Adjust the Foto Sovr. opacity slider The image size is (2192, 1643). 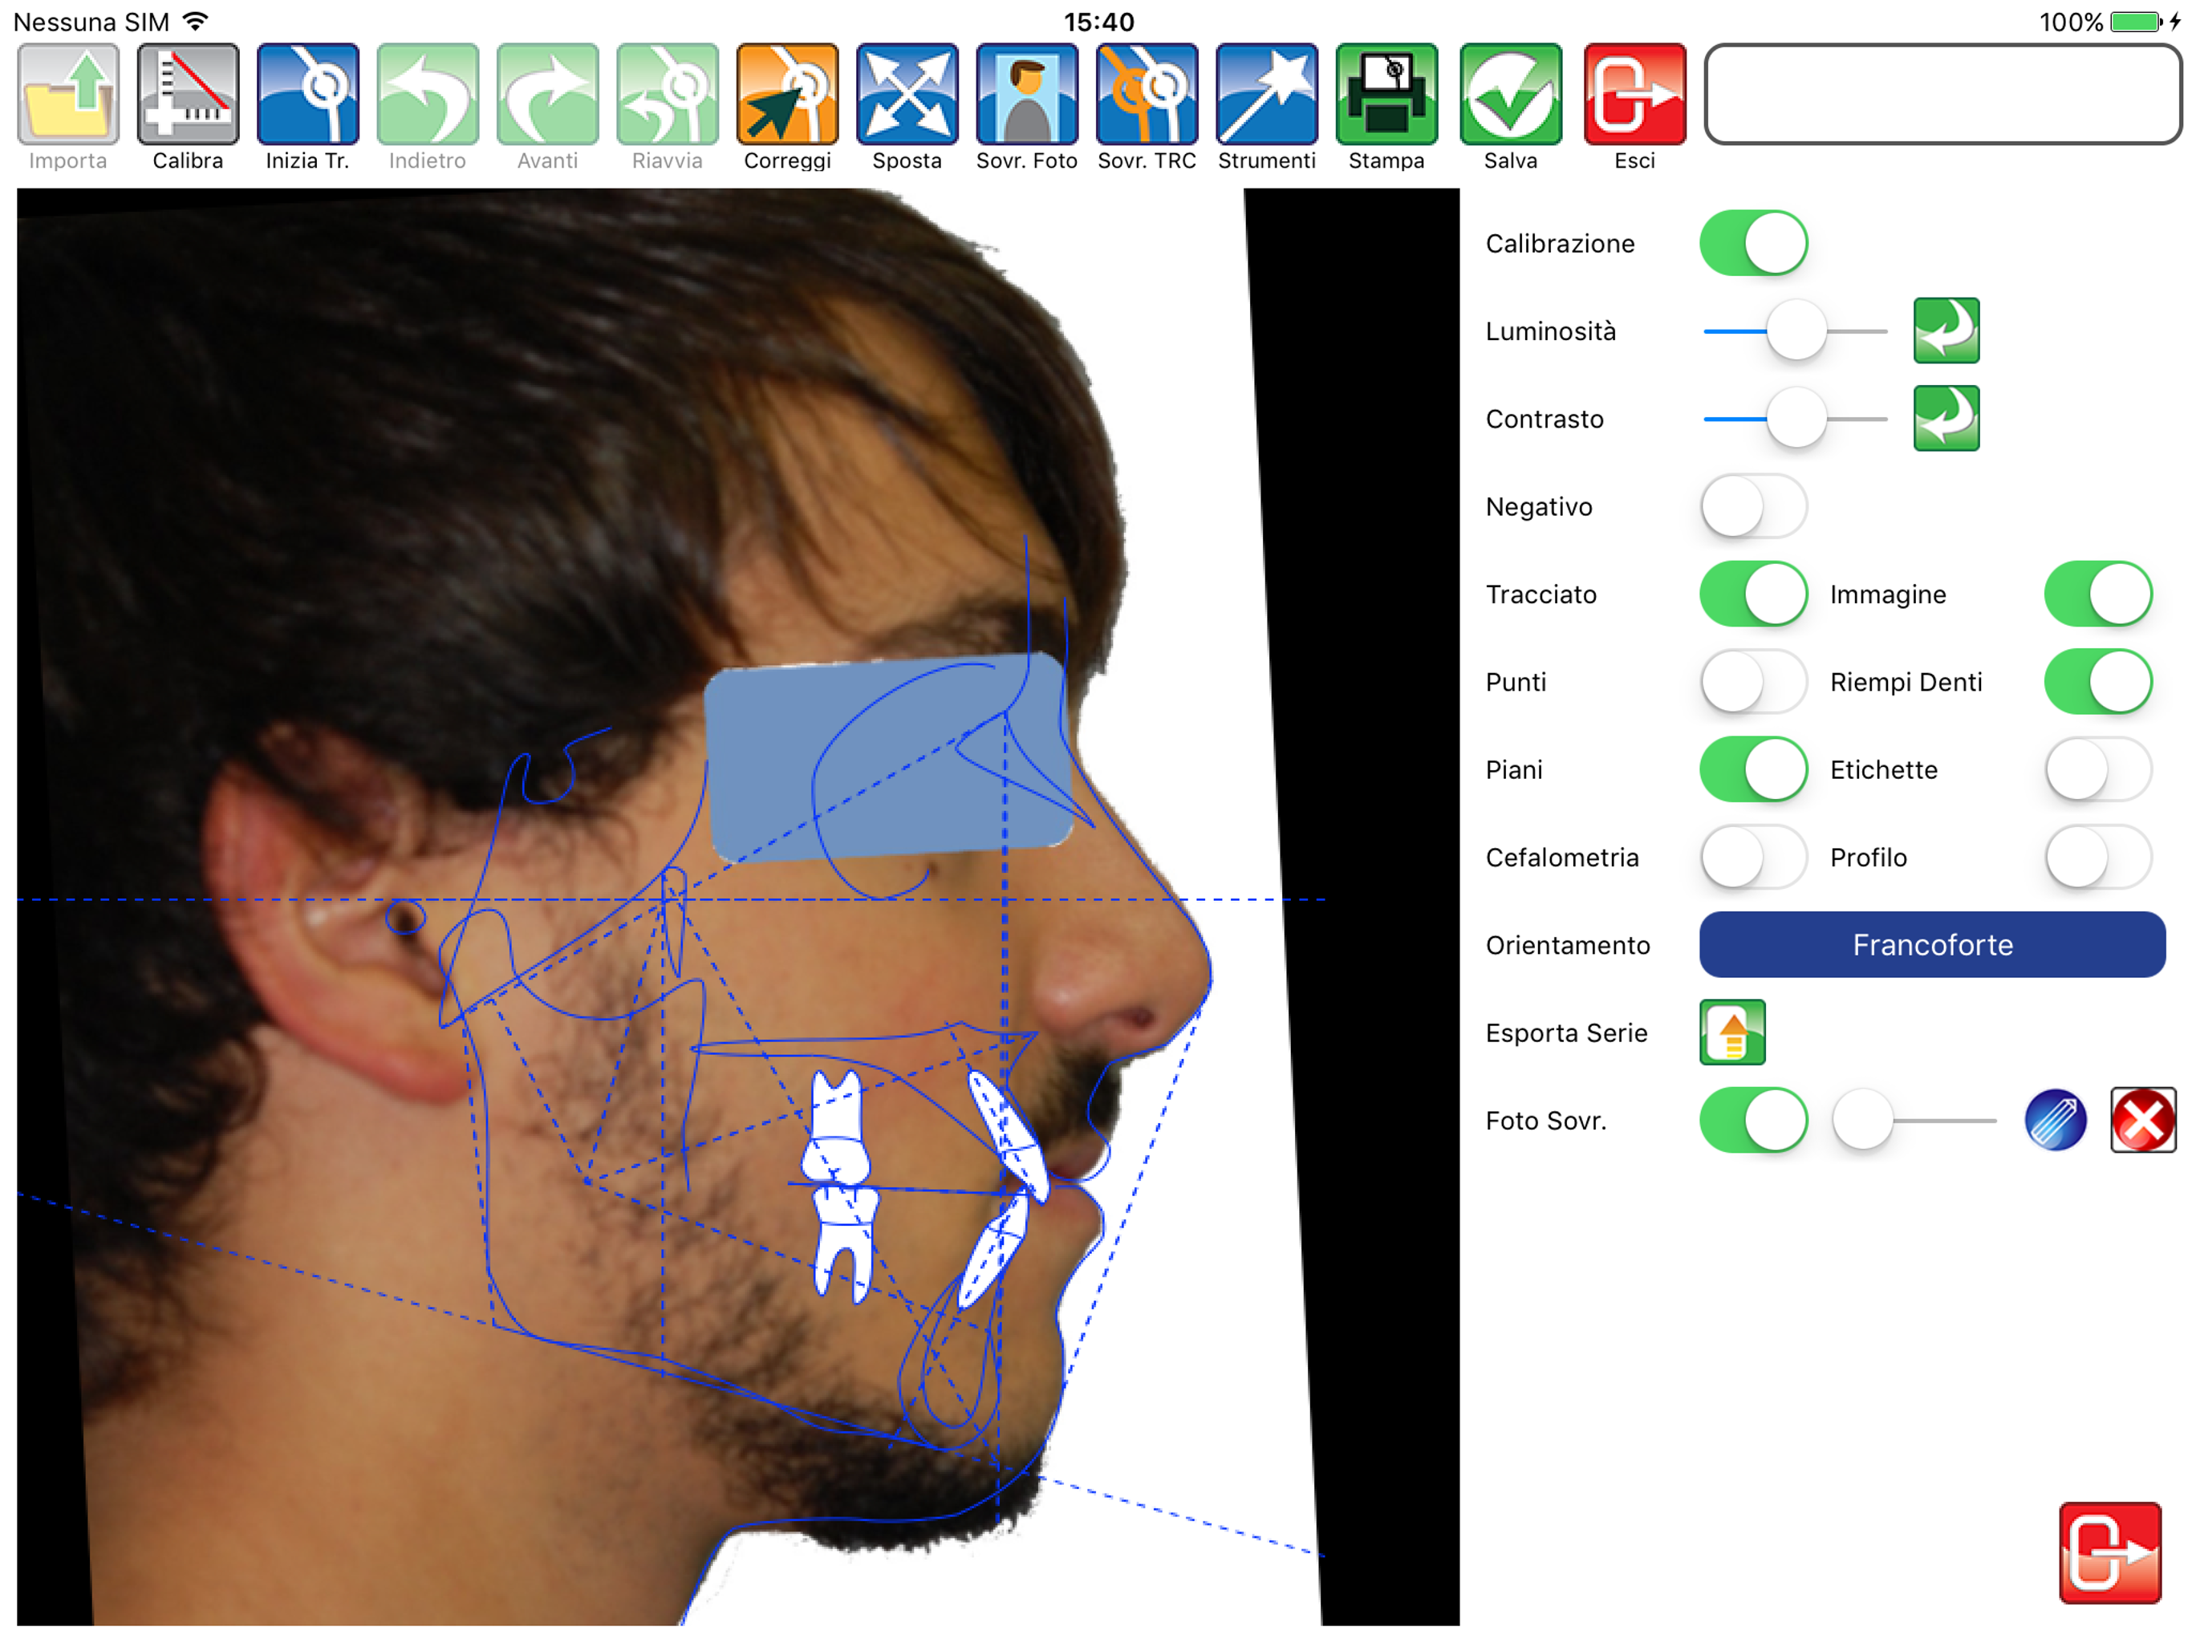[x=1863, y=1120]
